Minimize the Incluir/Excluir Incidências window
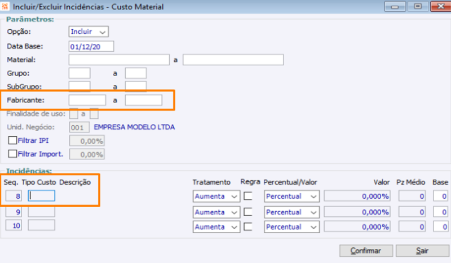The image size is (451, 263). pos(395,7)
